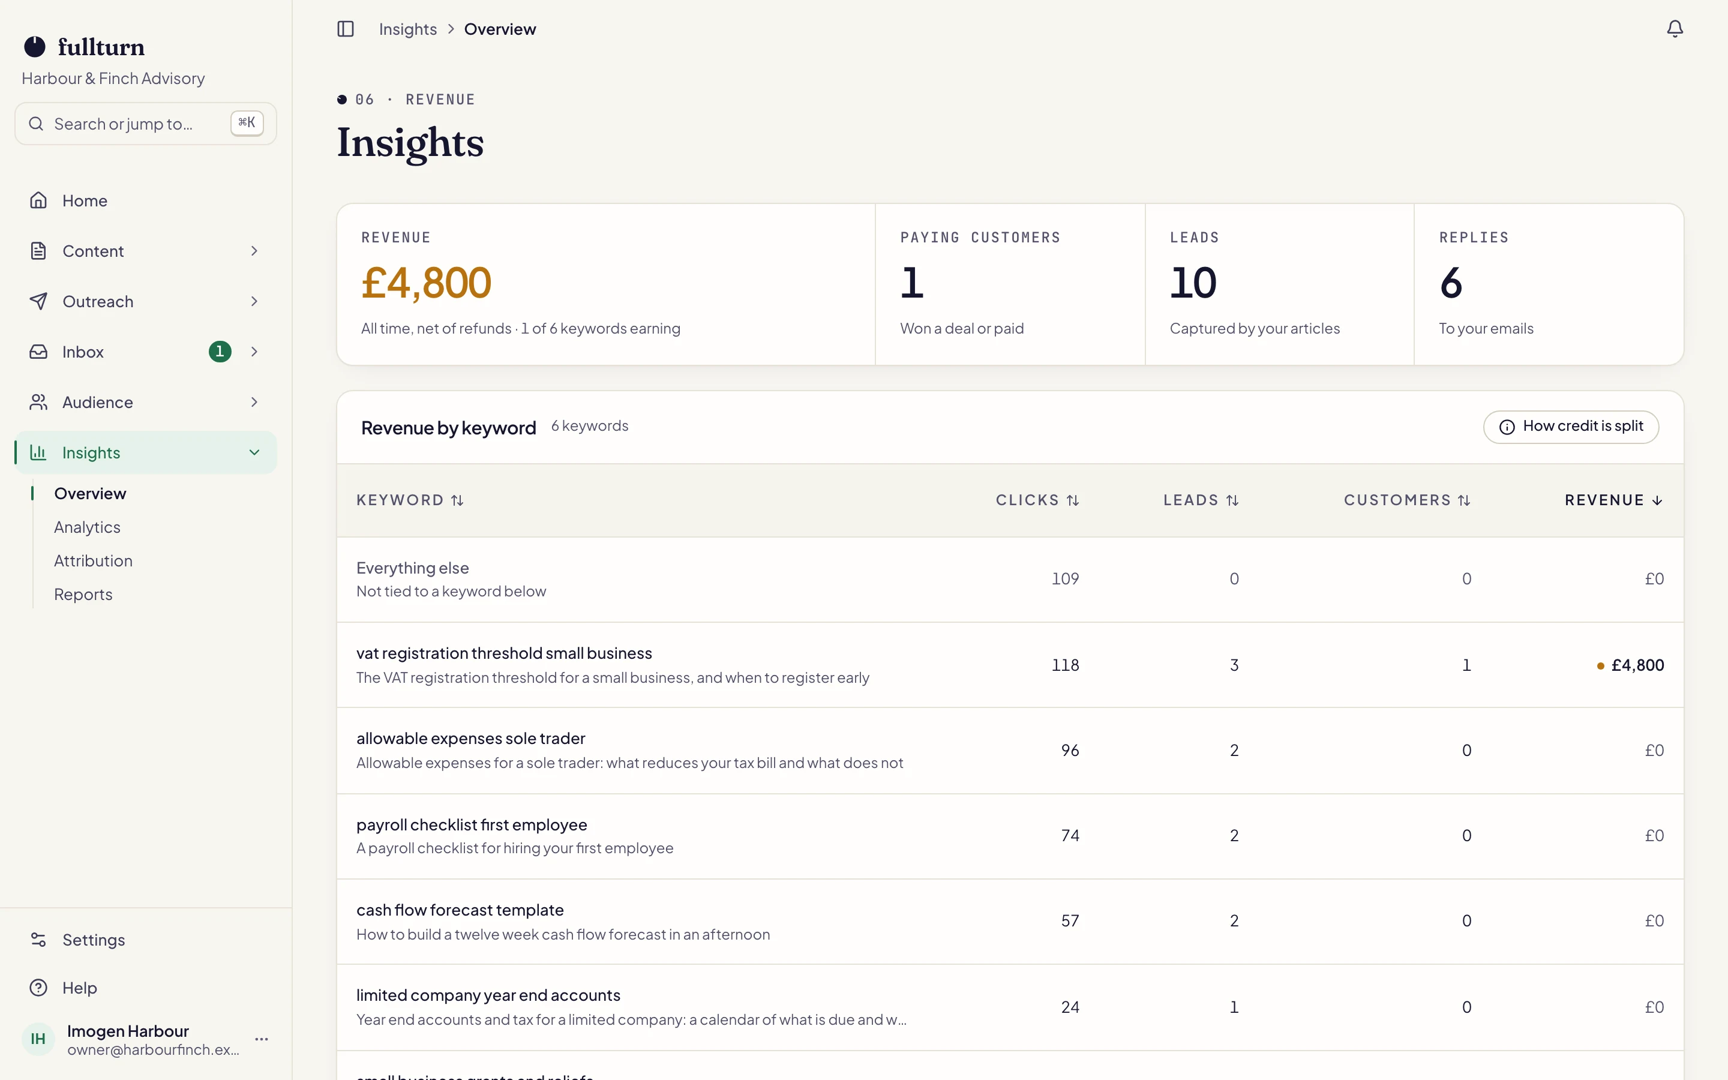
Task: Click the info icon in How credit is split
Action: (x=1507, y=427)
